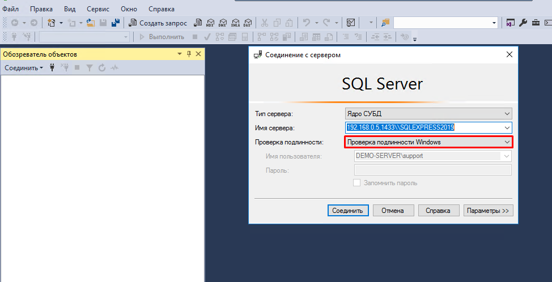
Task: Click the Results to Text icon
Action: (x=304, y=37)
